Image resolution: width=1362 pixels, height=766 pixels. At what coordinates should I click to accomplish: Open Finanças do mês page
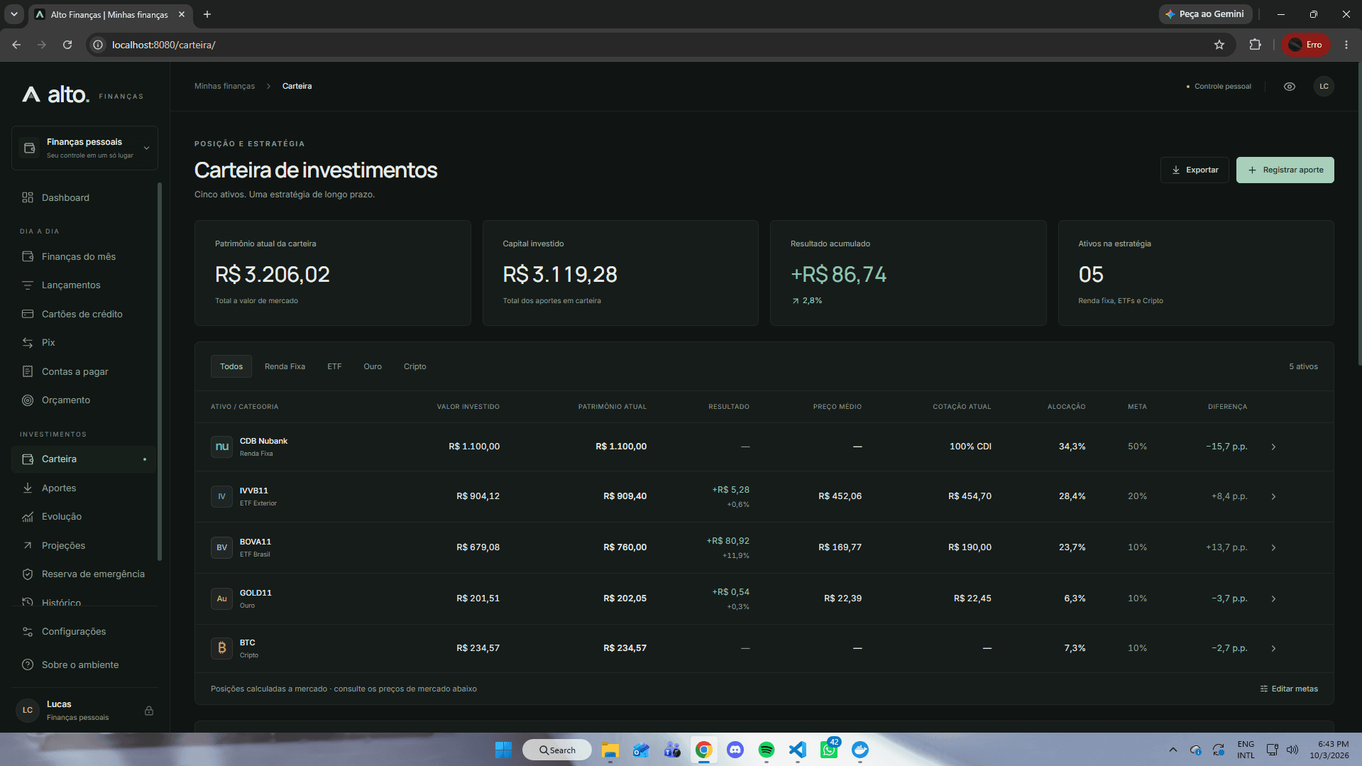point(84,256)
